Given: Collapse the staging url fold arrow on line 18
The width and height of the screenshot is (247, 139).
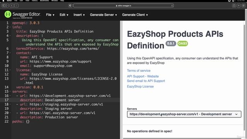Looking at the screenshot, I should pyautogui.click(x=10, y=104).
